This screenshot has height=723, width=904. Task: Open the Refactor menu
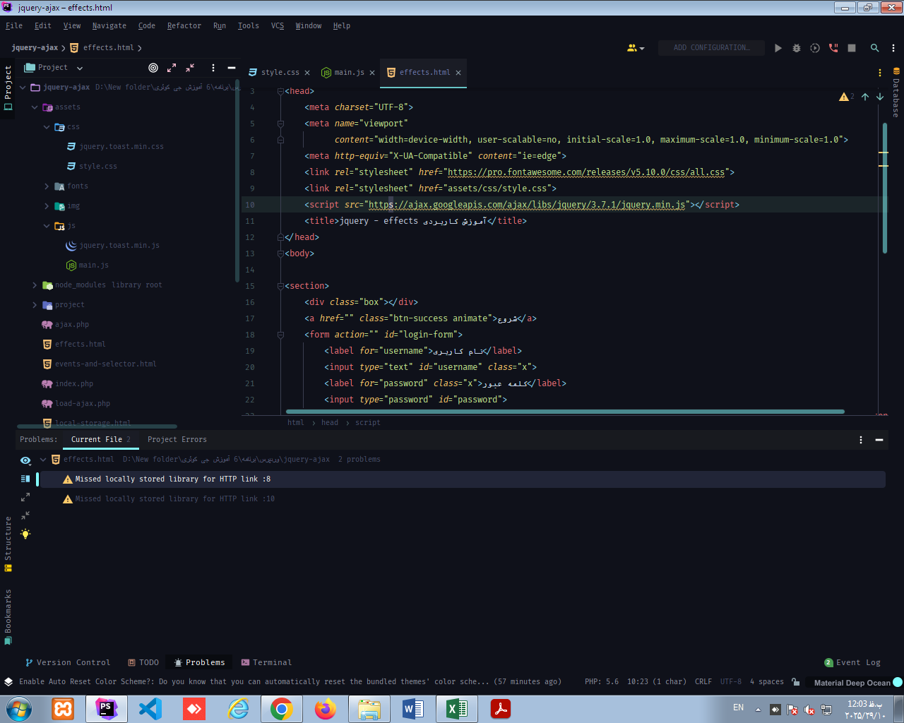point(184,25)
